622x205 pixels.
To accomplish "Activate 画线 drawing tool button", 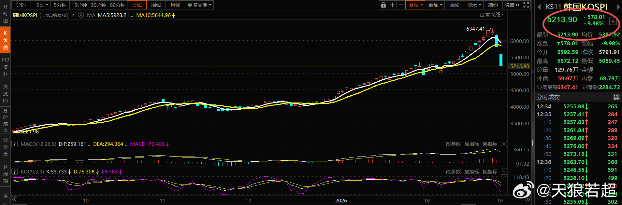I will click(454, 5).
